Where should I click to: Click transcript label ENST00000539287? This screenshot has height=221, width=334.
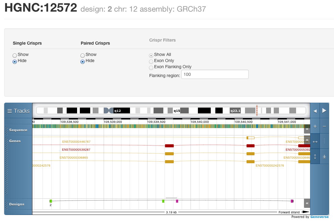tap(76, 150)
